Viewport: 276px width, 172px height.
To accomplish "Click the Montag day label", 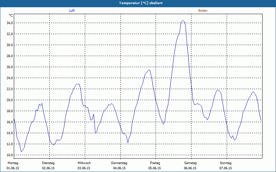I will click(13, 163).
